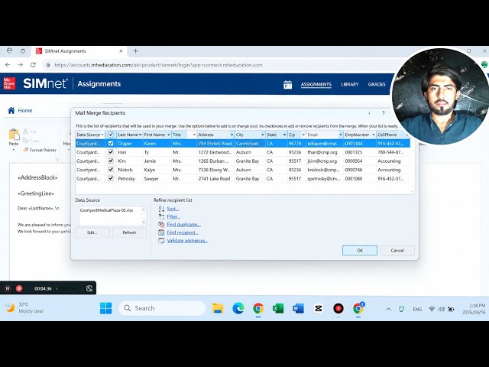
Task: Go to SIMnet ASSIGNMENTS menu
Action: click(x=316, y=84)
